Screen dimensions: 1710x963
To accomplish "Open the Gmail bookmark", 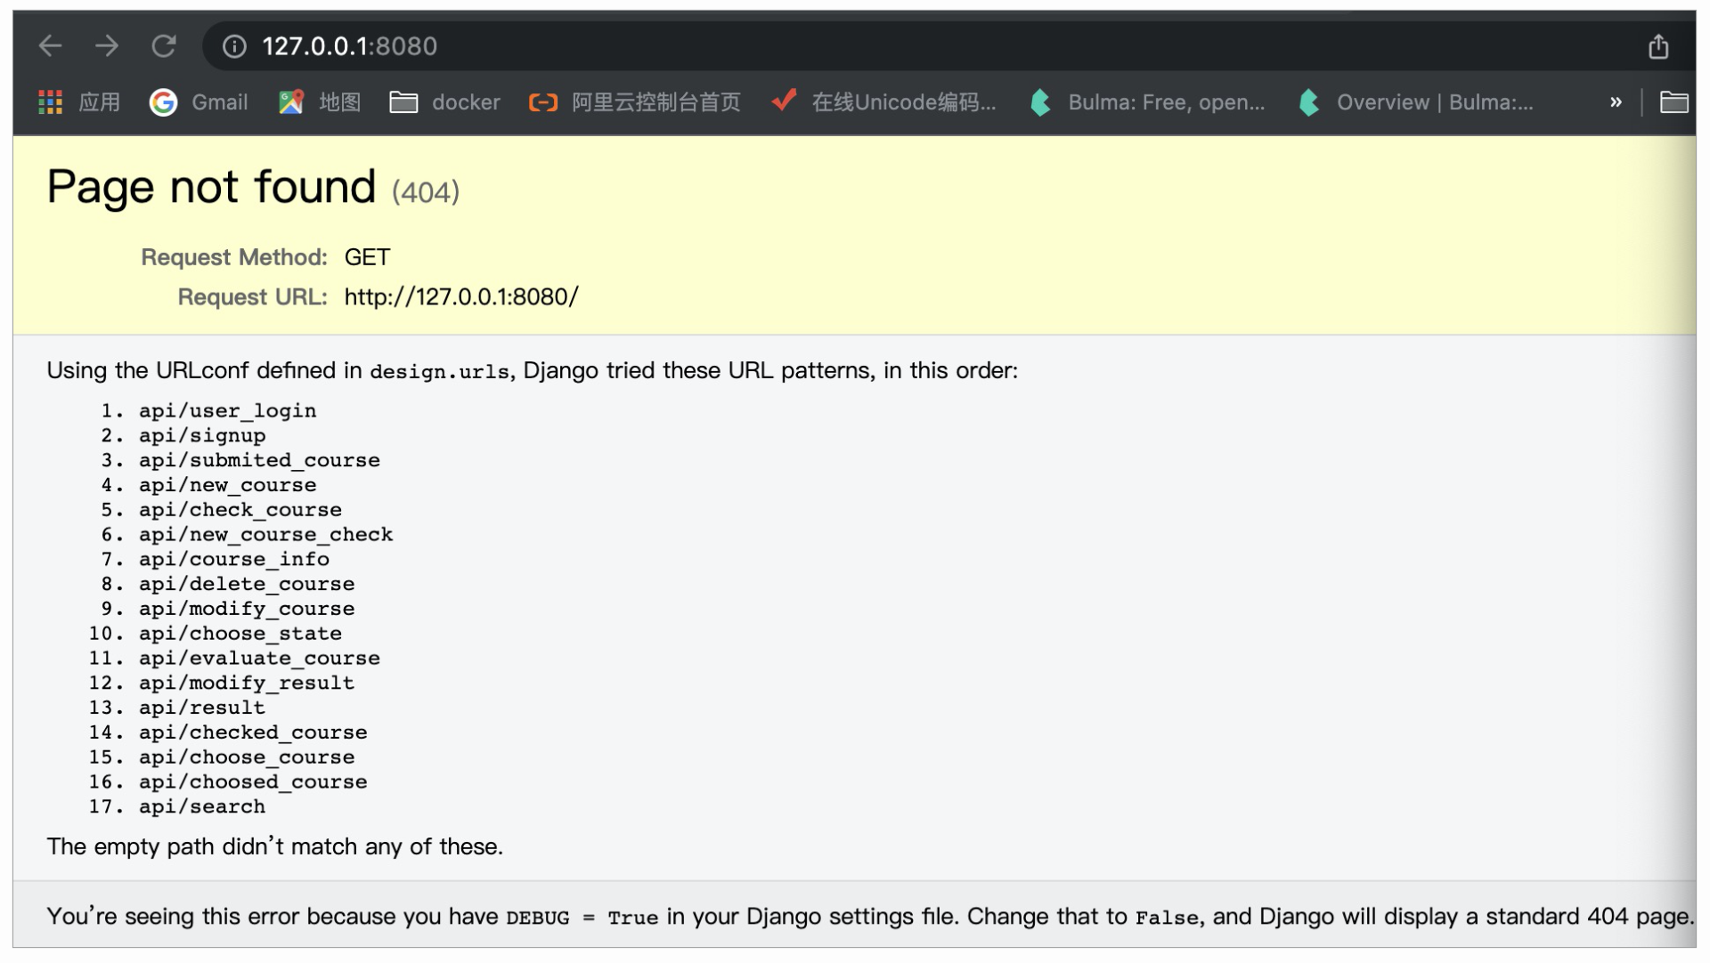I will point(199,102).
